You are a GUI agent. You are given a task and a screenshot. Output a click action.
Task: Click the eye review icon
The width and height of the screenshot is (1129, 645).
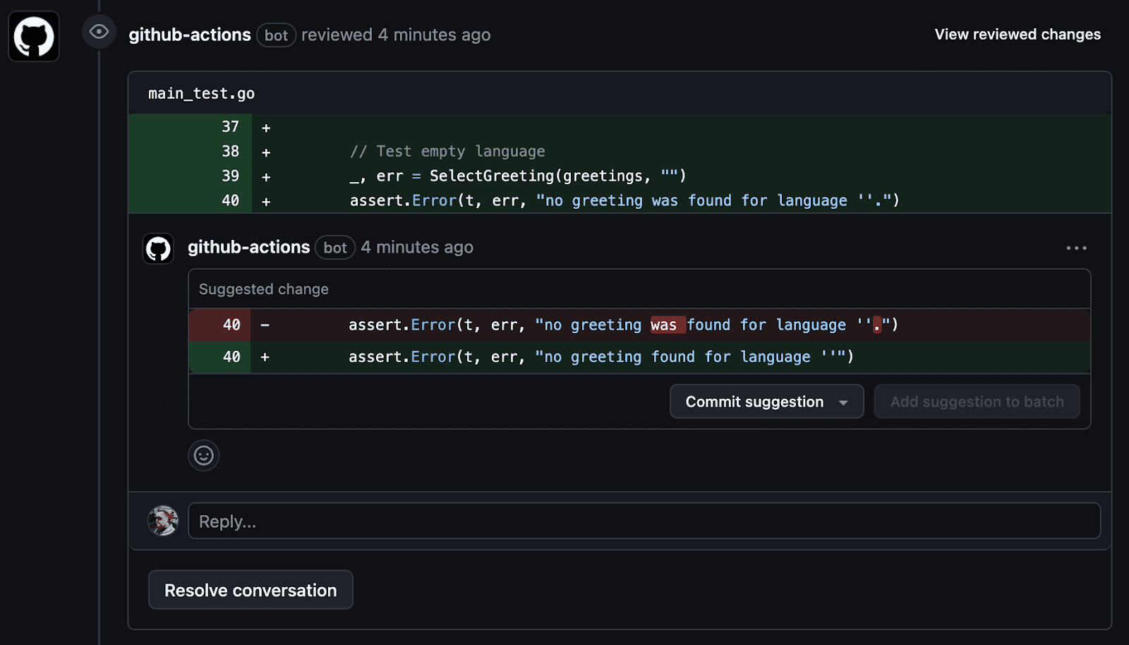click(x=99, y=32)
